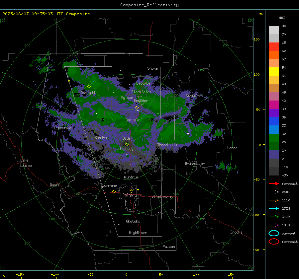Click the Okotoks town label
This screenshot has width=299, height=279.
(x=133, y=221)
